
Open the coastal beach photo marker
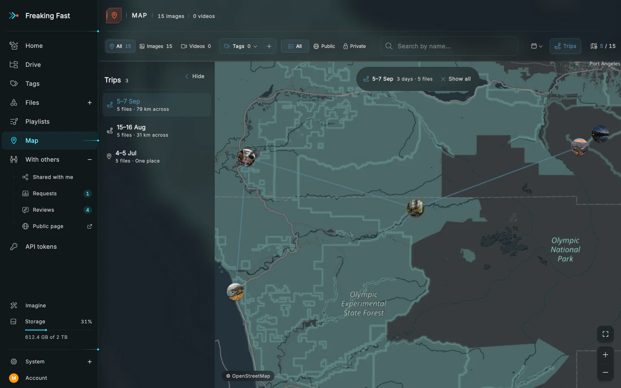(x=235, y=292)
